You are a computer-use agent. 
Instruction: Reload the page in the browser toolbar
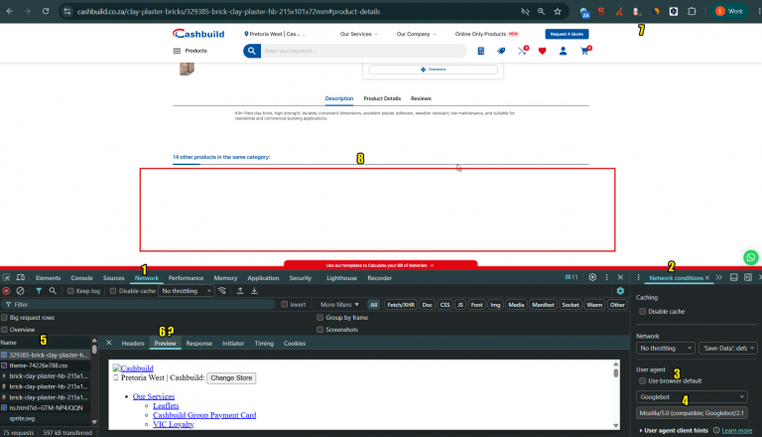coord(46,11)
